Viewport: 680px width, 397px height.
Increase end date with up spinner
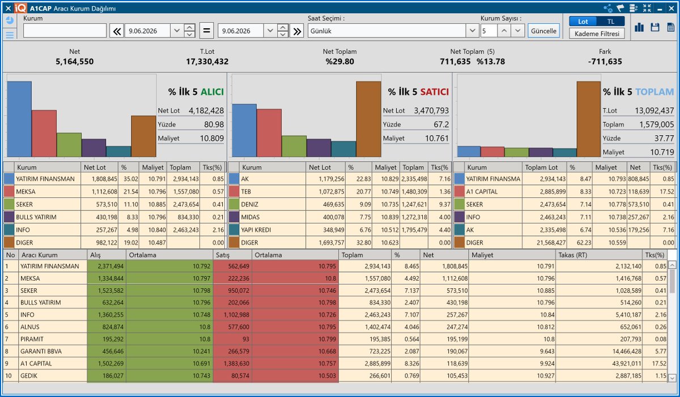pyautogui.click(x=283, y=28)
